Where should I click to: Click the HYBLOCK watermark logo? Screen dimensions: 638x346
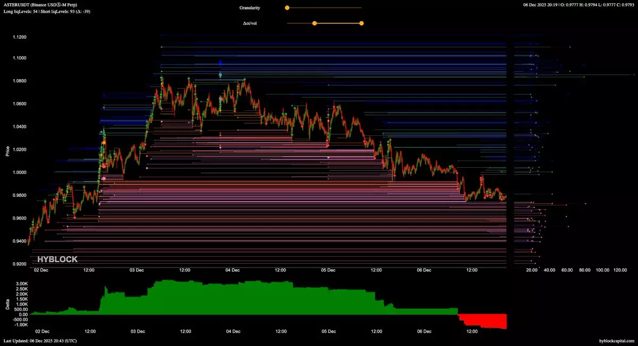click(57, 259)
